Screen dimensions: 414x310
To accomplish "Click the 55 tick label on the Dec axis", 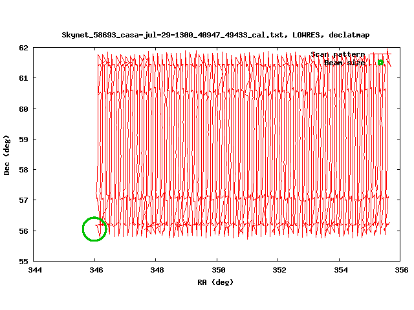I will (23, 262).
